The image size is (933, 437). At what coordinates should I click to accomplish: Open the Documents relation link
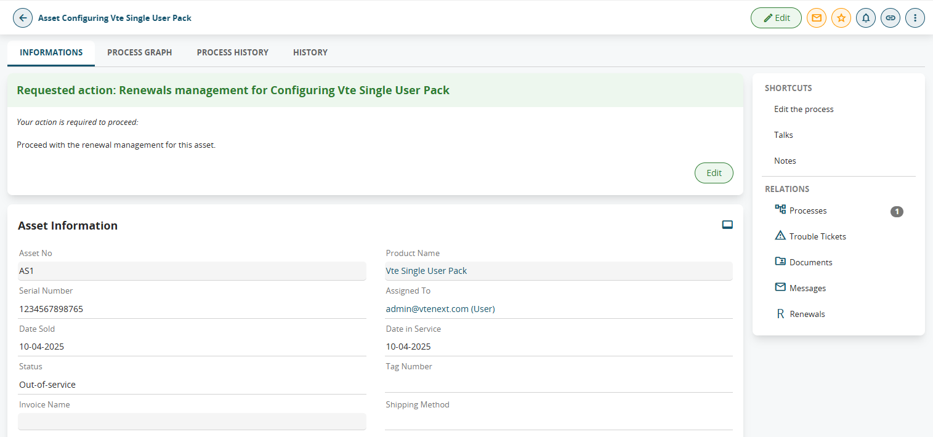(811, 262)
